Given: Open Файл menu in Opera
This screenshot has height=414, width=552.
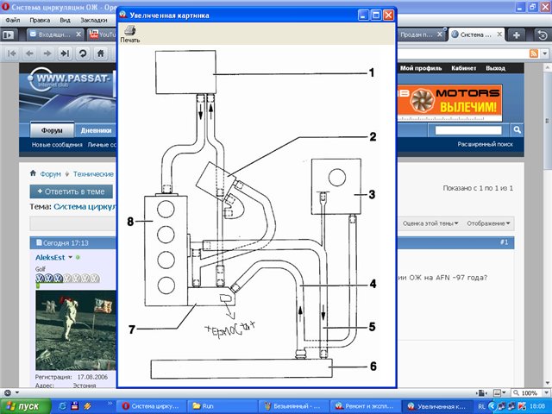Looking at the screenshot, I should tap(13, 20).
